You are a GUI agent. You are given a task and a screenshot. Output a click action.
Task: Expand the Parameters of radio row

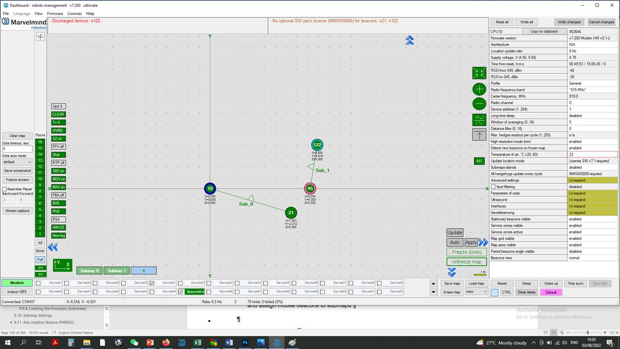(x=592, y=193)
